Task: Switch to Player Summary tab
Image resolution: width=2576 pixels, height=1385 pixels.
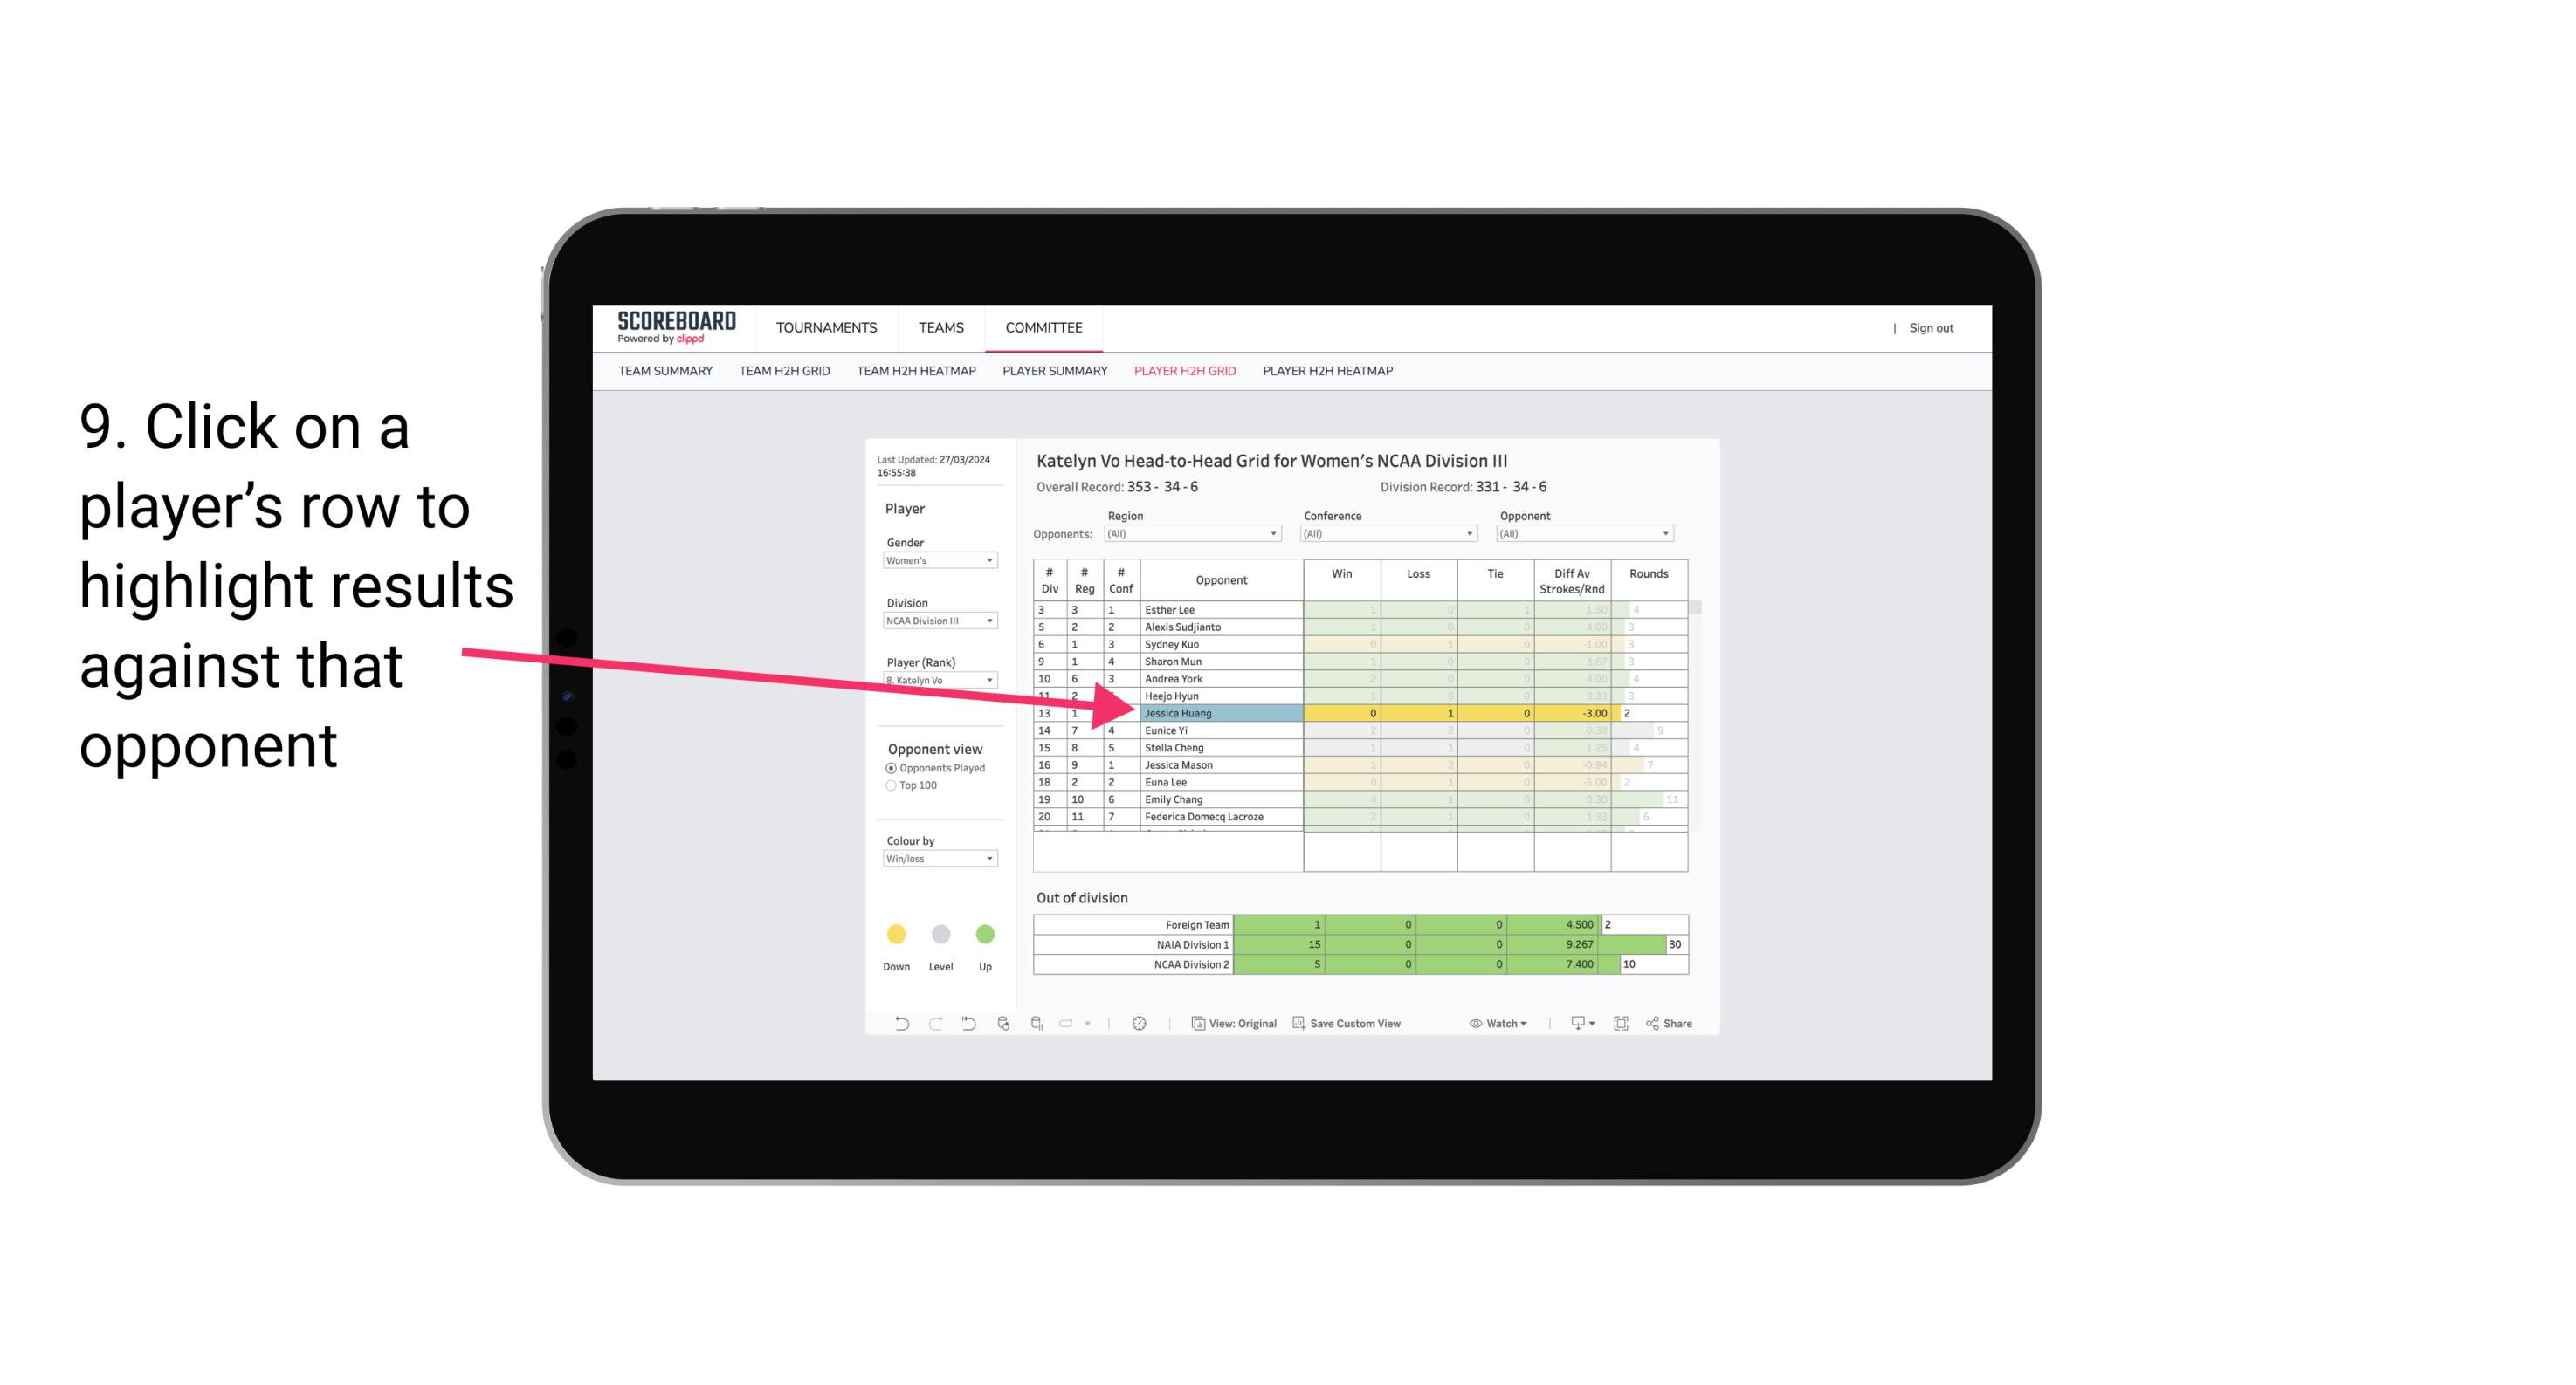Action: click(x=1054, y=374)
